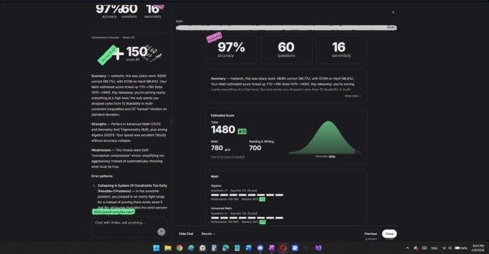Open the battery 94% tray indicator
Image resolution: width=489 pixels, height=254 pixels.
[460, 248]
